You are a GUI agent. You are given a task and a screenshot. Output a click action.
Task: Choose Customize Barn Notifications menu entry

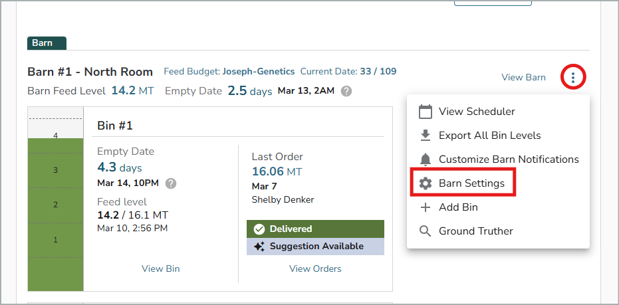point(509,159)
